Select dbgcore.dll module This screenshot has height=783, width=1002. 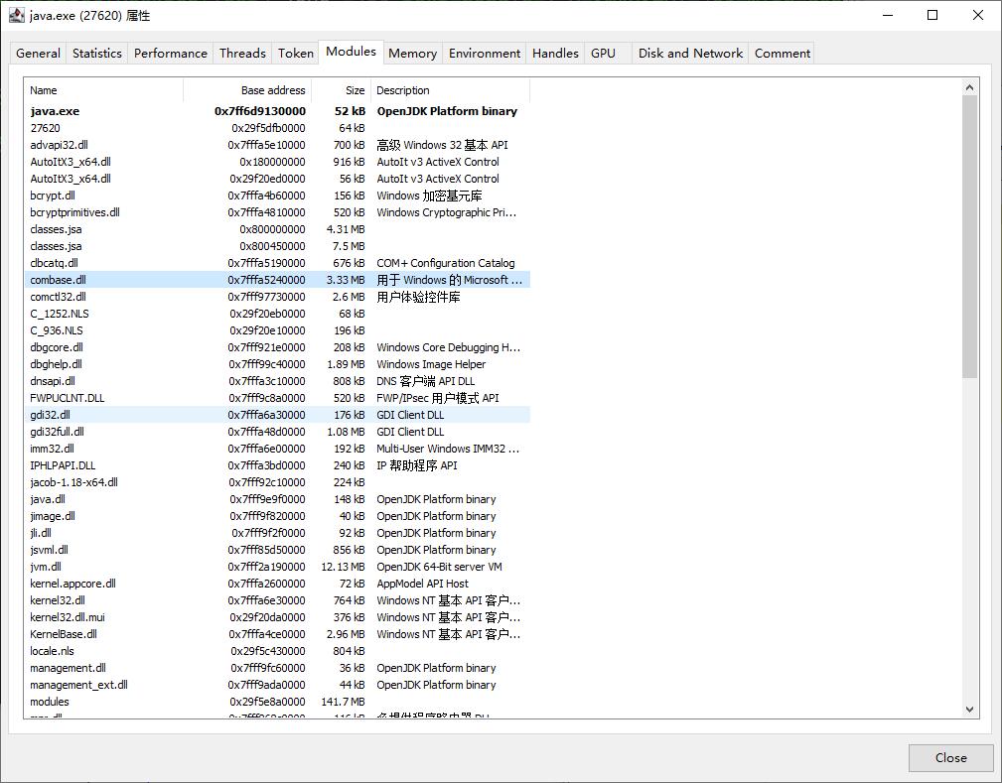coord(277,347)
